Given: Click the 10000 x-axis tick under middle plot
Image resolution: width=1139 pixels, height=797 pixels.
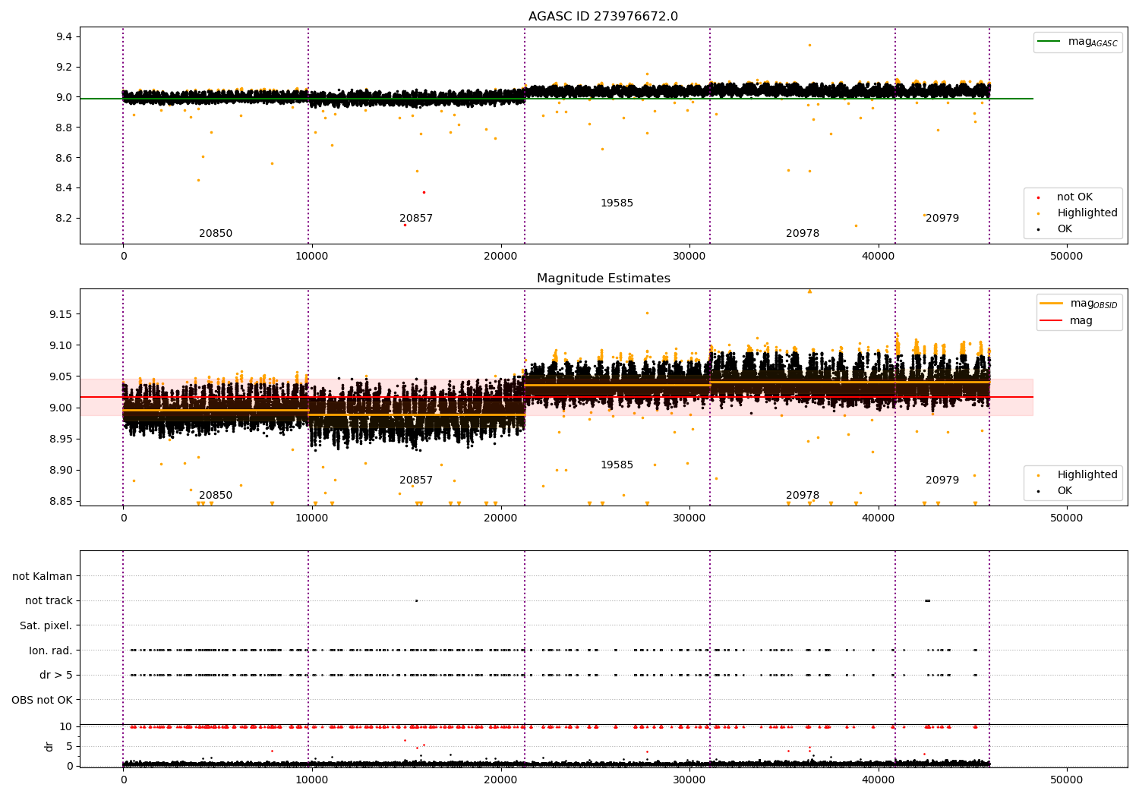Looking at the screenshot, I should click(x=311, y=518).
